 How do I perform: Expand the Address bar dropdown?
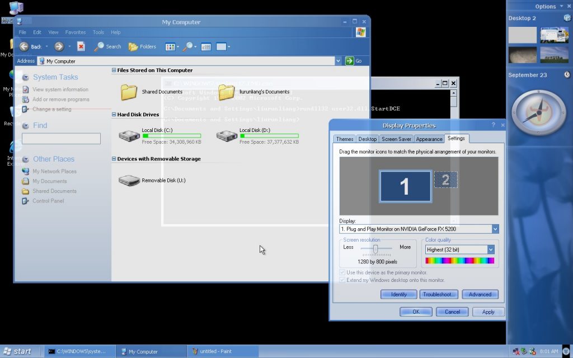tap(338, 60)
